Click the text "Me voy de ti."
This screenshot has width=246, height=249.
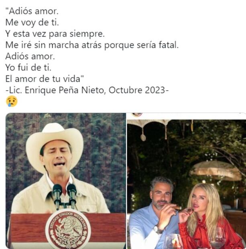point(32,22)
